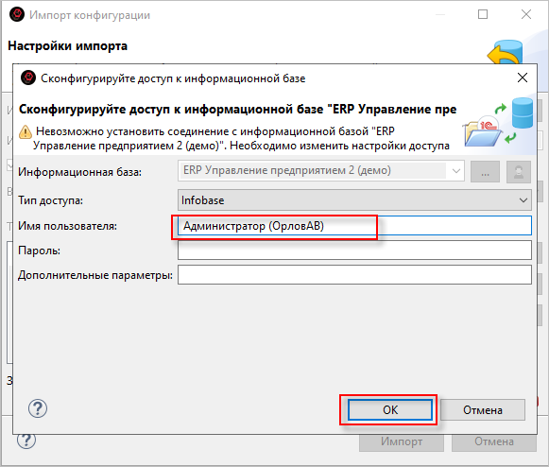This screenshot has height=467, width=549.
Task: Click the Дополнительные параметры text field
Action: (x=354, y=275)
